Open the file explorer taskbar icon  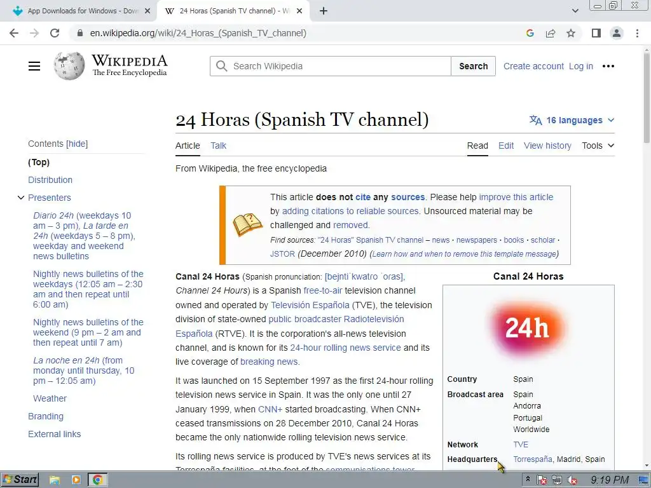click(55, 480)
